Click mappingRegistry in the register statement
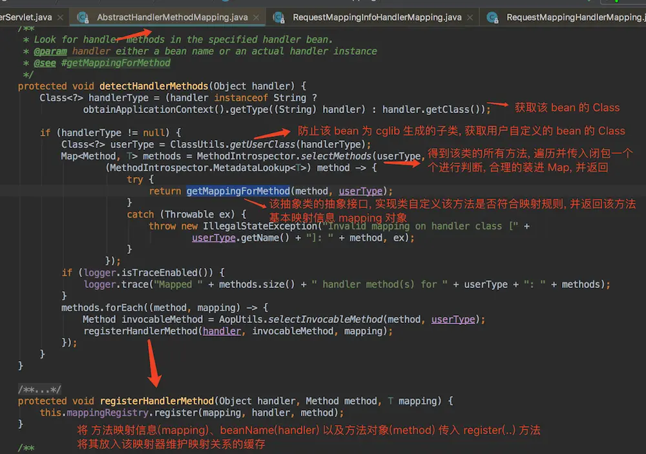 [99, 413]
